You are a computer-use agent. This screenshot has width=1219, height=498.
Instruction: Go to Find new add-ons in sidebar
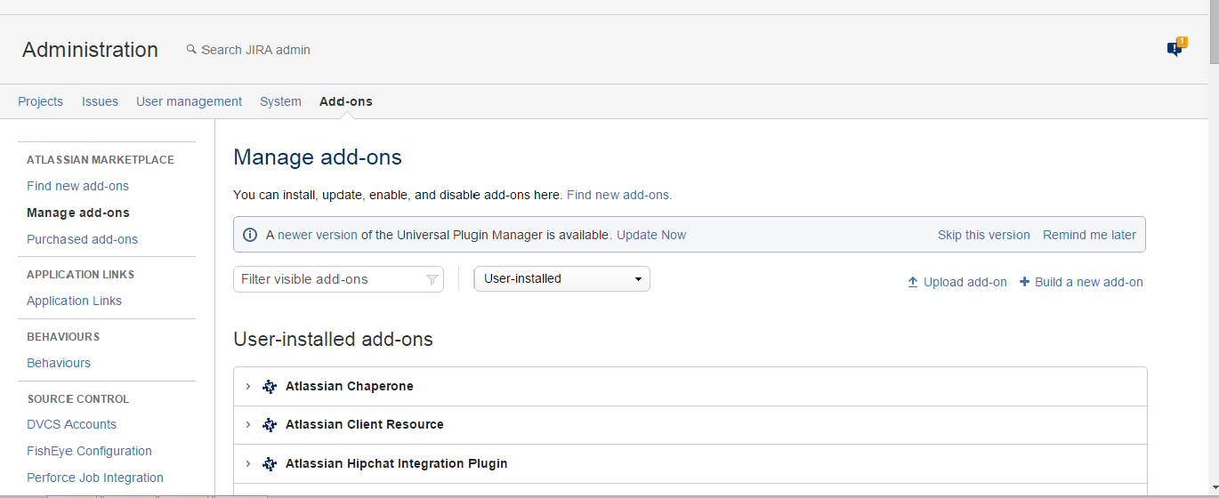coord(77,186)
